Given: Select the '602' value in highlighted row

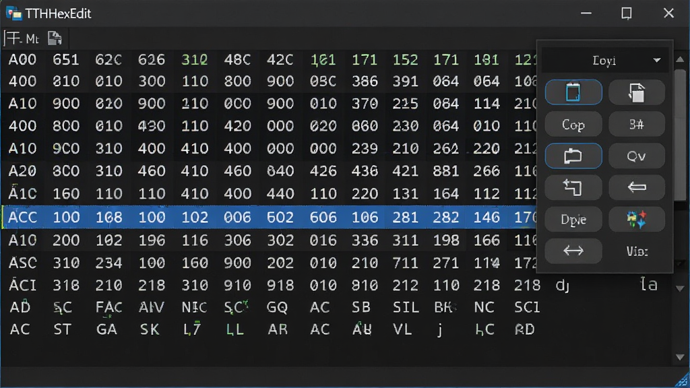Looking at the screenshot, I should click(x=280, y=217).
